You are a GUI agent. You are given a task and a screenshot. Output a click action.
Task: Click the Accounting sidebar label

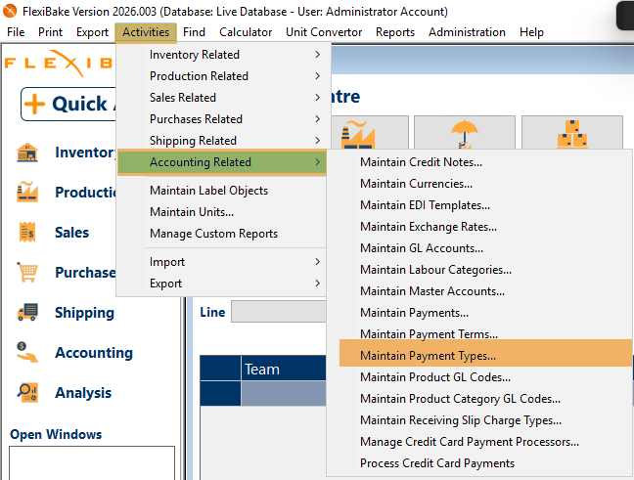click(94, 353)
